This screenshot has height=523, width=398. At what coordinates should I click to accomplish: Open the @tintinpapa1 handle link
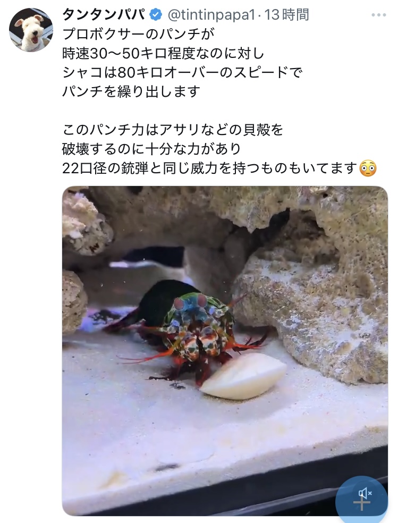tap(211, 15)
